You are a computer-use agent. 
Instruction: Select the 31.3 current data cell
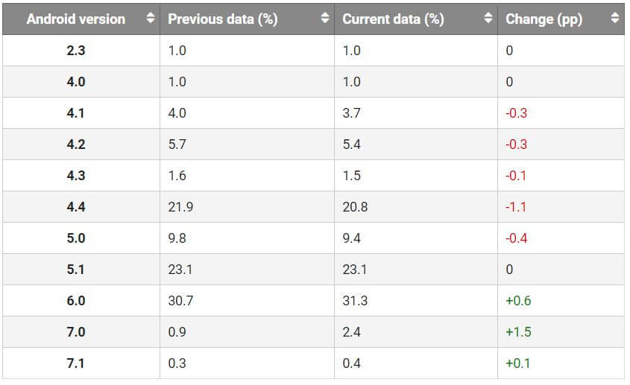355,301
